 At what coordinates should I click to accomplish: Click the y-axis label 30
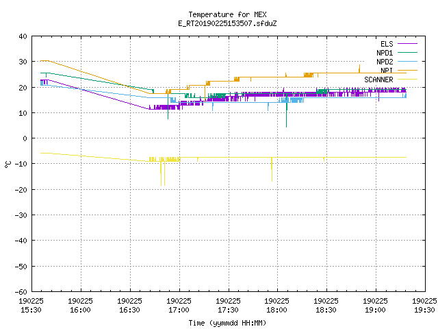(23, 62)
